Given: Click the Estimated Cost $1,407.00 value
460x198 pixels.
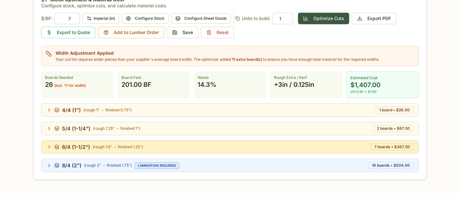Looking at the screenshot, I should click(365, 85).
